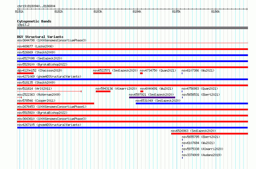Select the small red bar under nsv4734750
Viewport: 256px width, 169px height.
pyautogui.click(x=142, y=73)
